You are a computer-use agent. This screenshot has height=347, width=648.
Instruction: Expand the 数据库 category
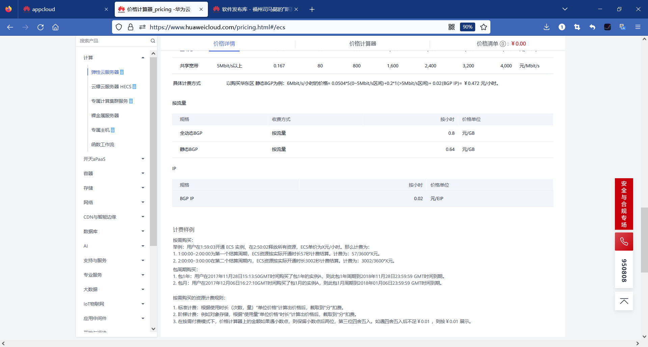click(143, 231)
